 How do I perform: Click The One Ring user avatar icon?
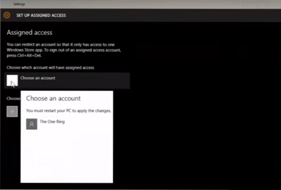point(31,124)
